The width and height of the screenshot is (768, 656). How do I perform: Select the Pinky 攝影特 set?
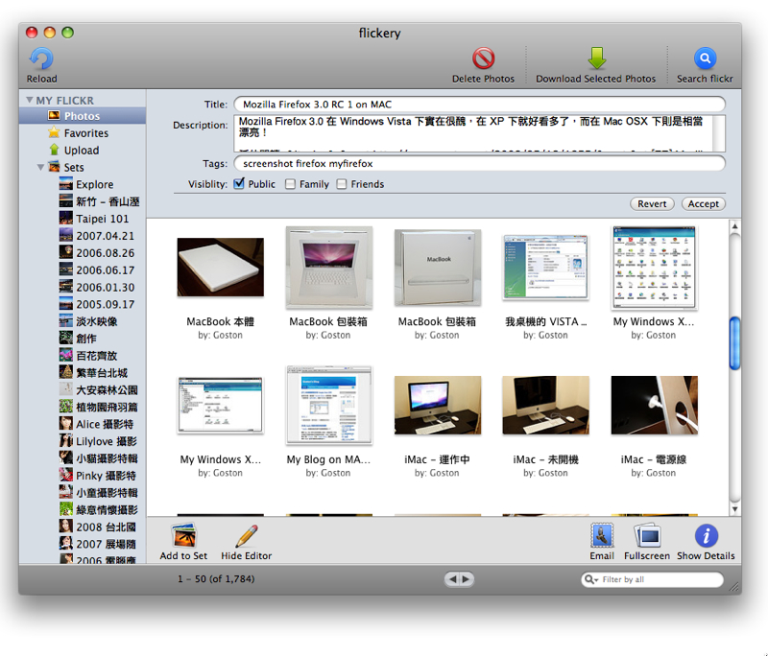pos(83,476)
